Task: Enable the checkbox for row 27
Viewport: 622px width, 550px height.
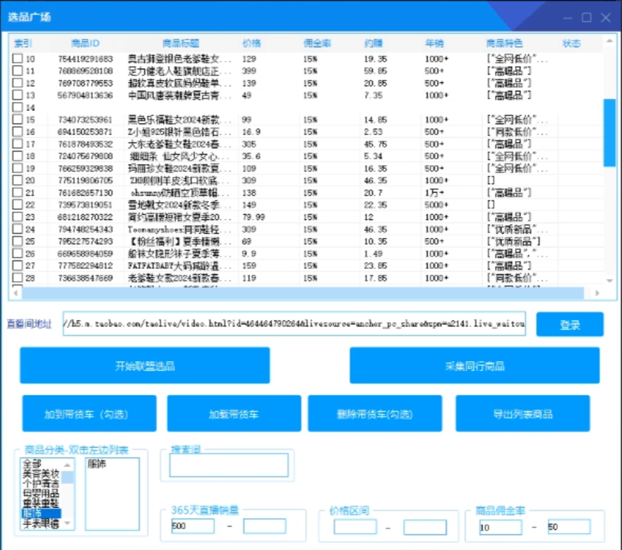Action: click(x=17, y=266)
